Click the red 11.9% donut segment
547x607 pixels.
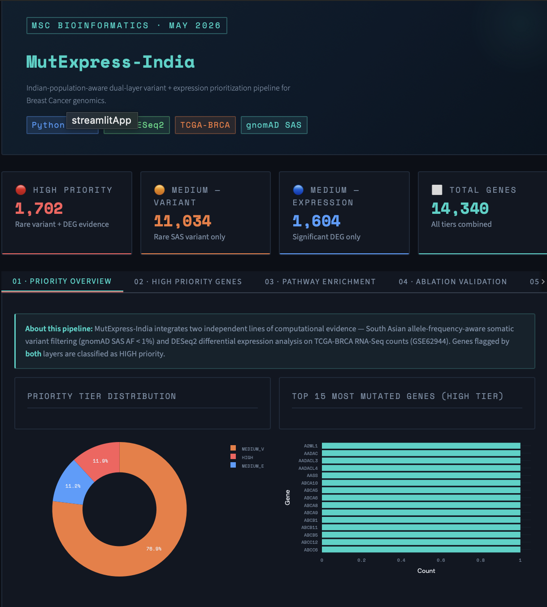(x=100, y=460)
